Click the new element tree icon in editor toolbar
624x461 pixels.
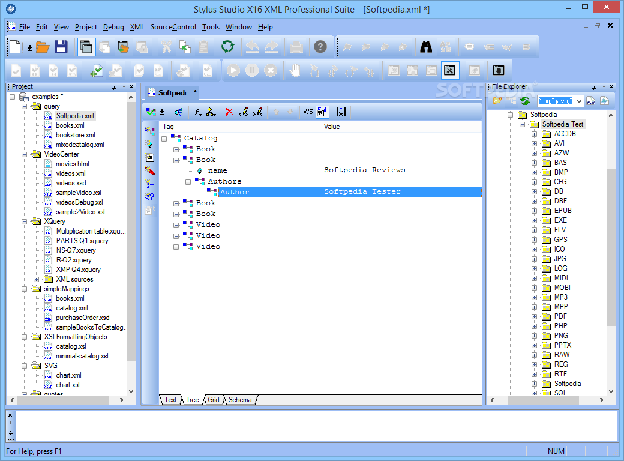point(211,112)
